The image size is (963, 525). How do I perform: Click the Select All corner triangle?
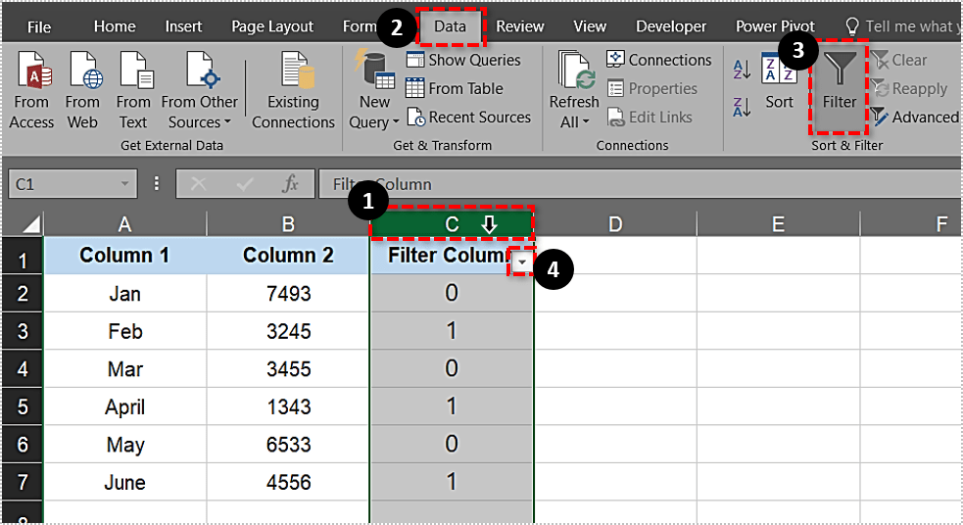30,225
